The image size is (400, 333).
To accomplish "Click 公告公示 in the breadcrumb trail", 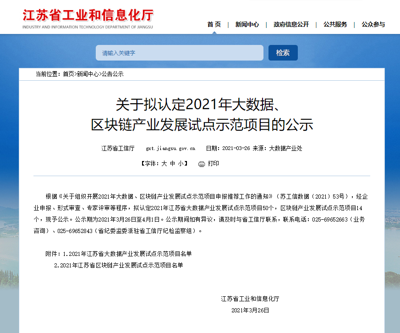I will point(112,74).
